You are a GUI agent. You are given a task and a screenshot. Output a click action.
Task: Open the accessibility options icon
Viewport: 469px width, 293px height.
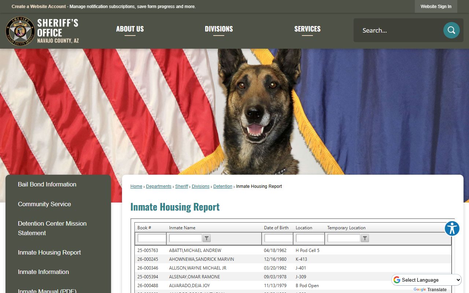452,229
